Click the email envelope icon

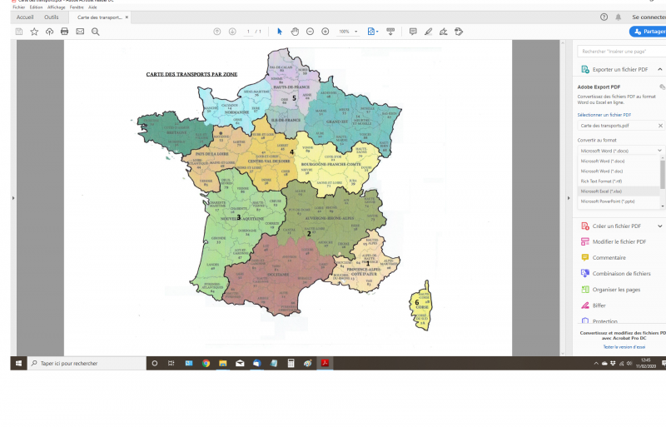[x=80, y=32]
